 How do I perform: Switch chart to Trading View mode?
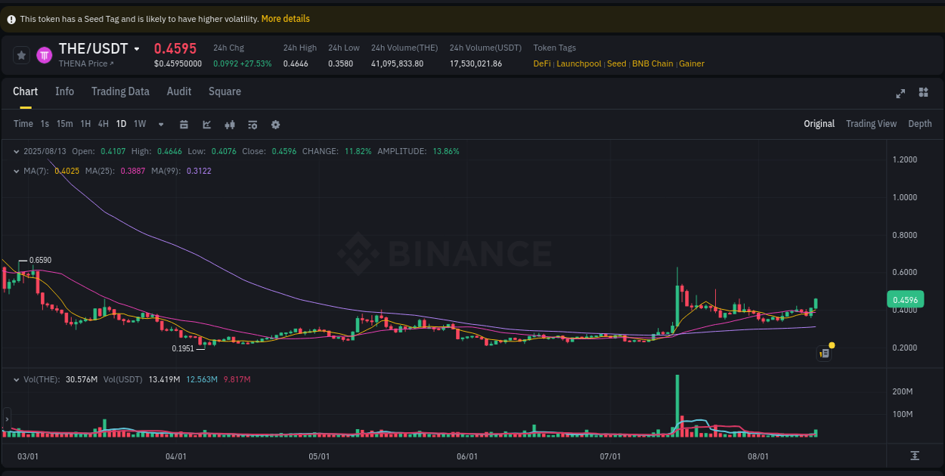point(871,123)
